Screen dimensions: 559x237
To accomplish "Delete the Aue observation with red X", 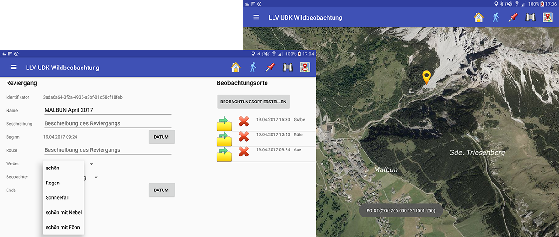I will (x=244, y=151).
